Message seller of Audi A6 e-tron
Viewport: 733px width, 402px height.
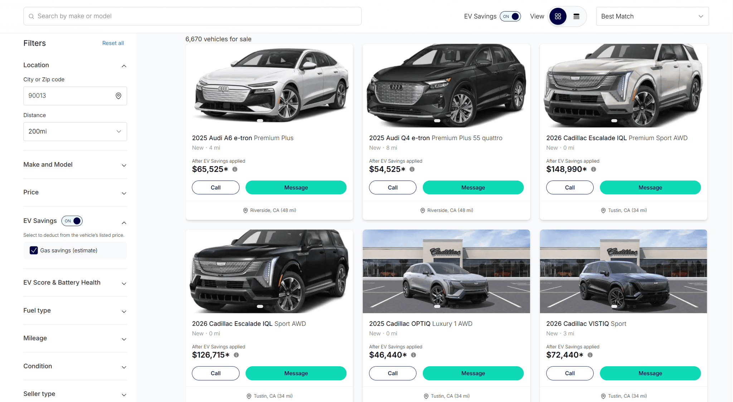[296, 187]
